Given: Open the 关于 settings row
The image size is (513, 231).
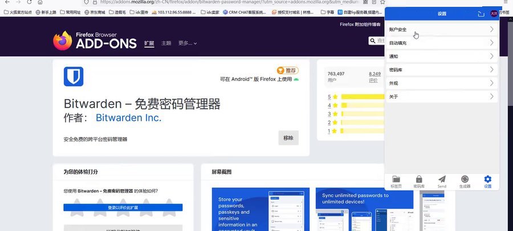Looking at the screenshot, I should (442, 96).
